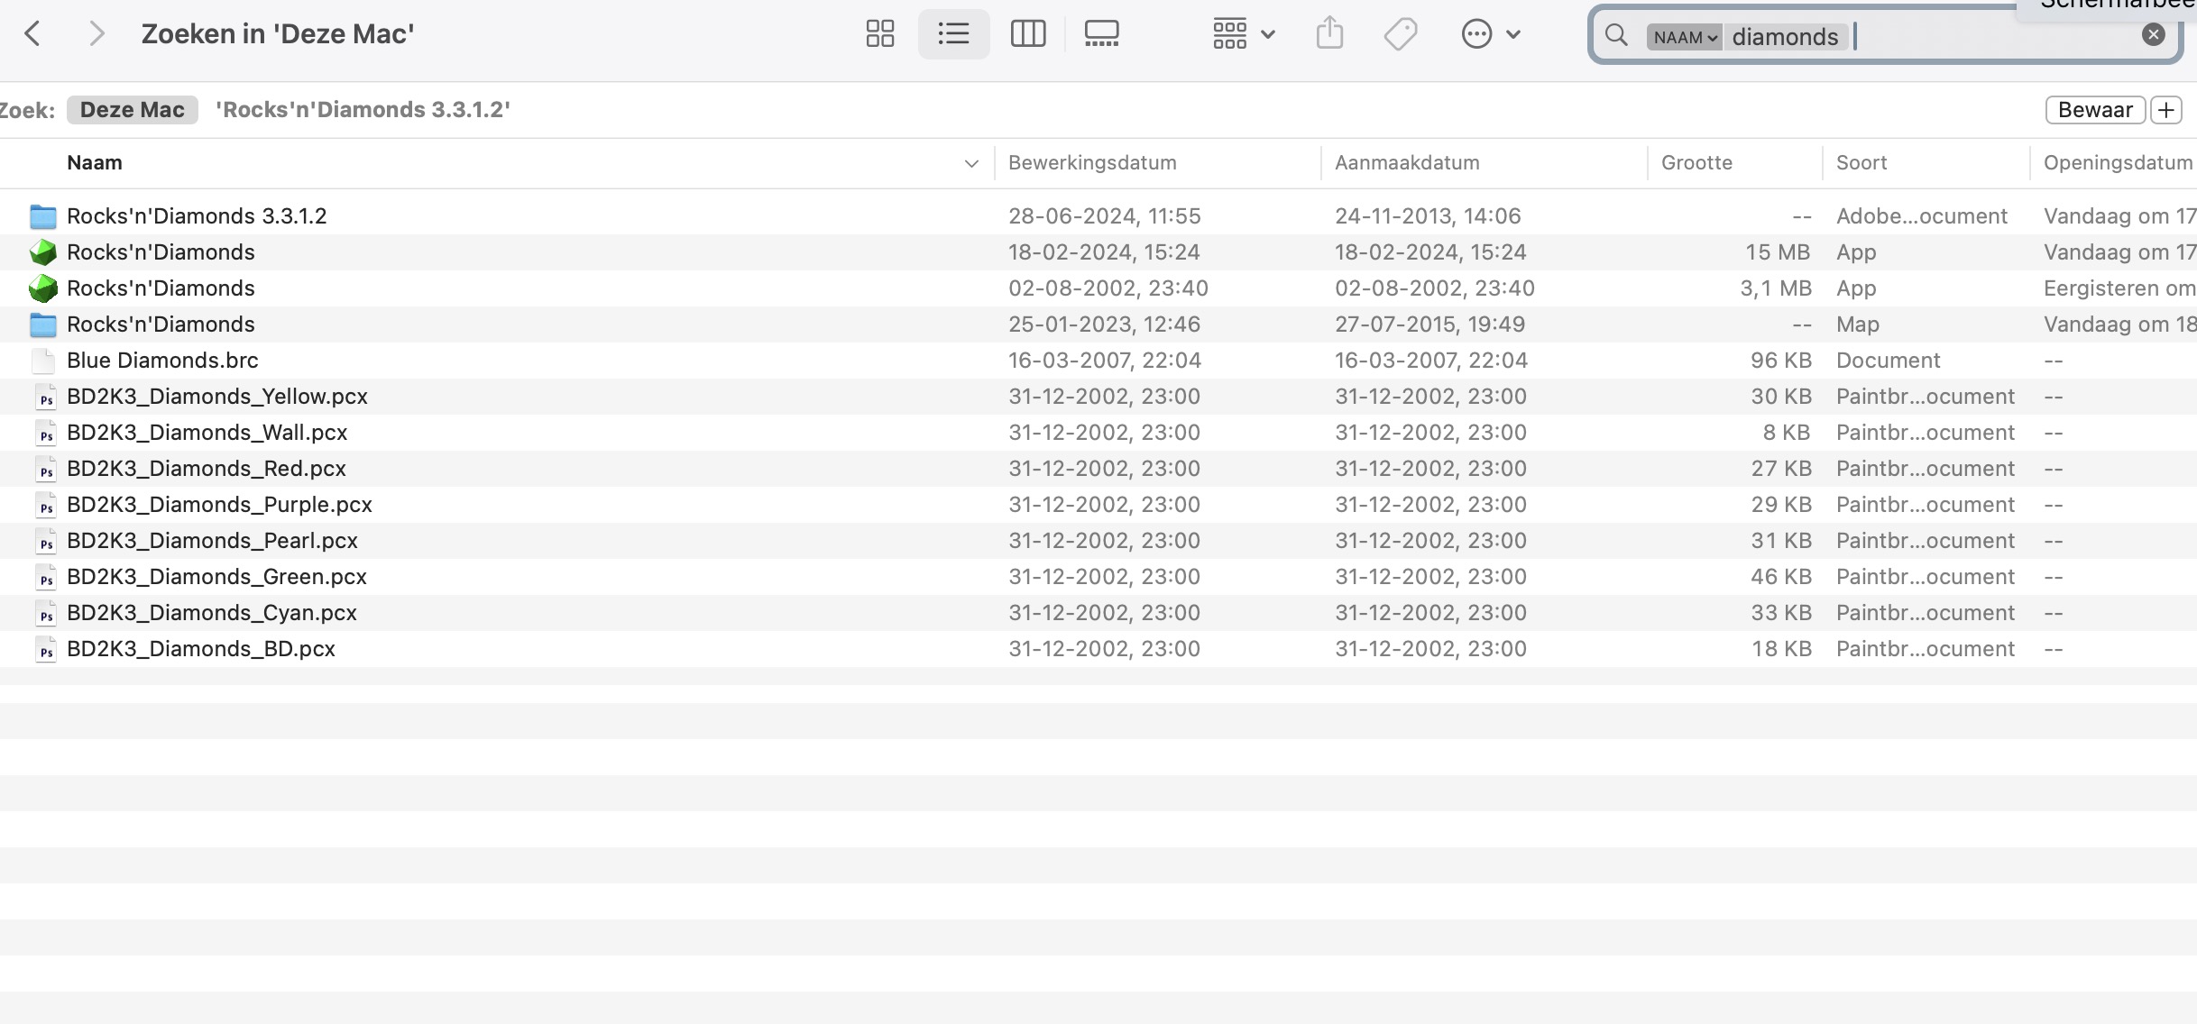Viewport: 2197px width, 1024px height.
Task: Click PS icon of BD2K3_Diamonds_Green.pcx
Action: click(45, 577)
